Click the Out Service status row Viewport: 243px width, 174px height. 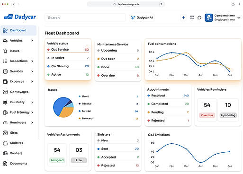coord(68,50)
